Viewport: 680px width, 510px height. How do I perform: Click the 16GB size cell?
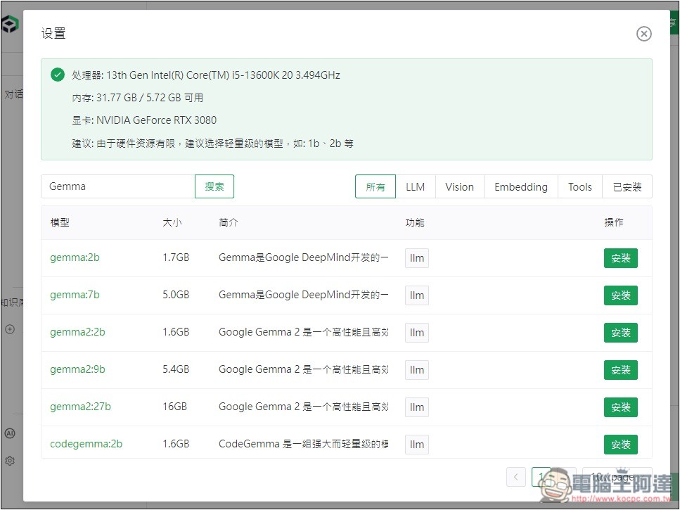coord(175,407)
